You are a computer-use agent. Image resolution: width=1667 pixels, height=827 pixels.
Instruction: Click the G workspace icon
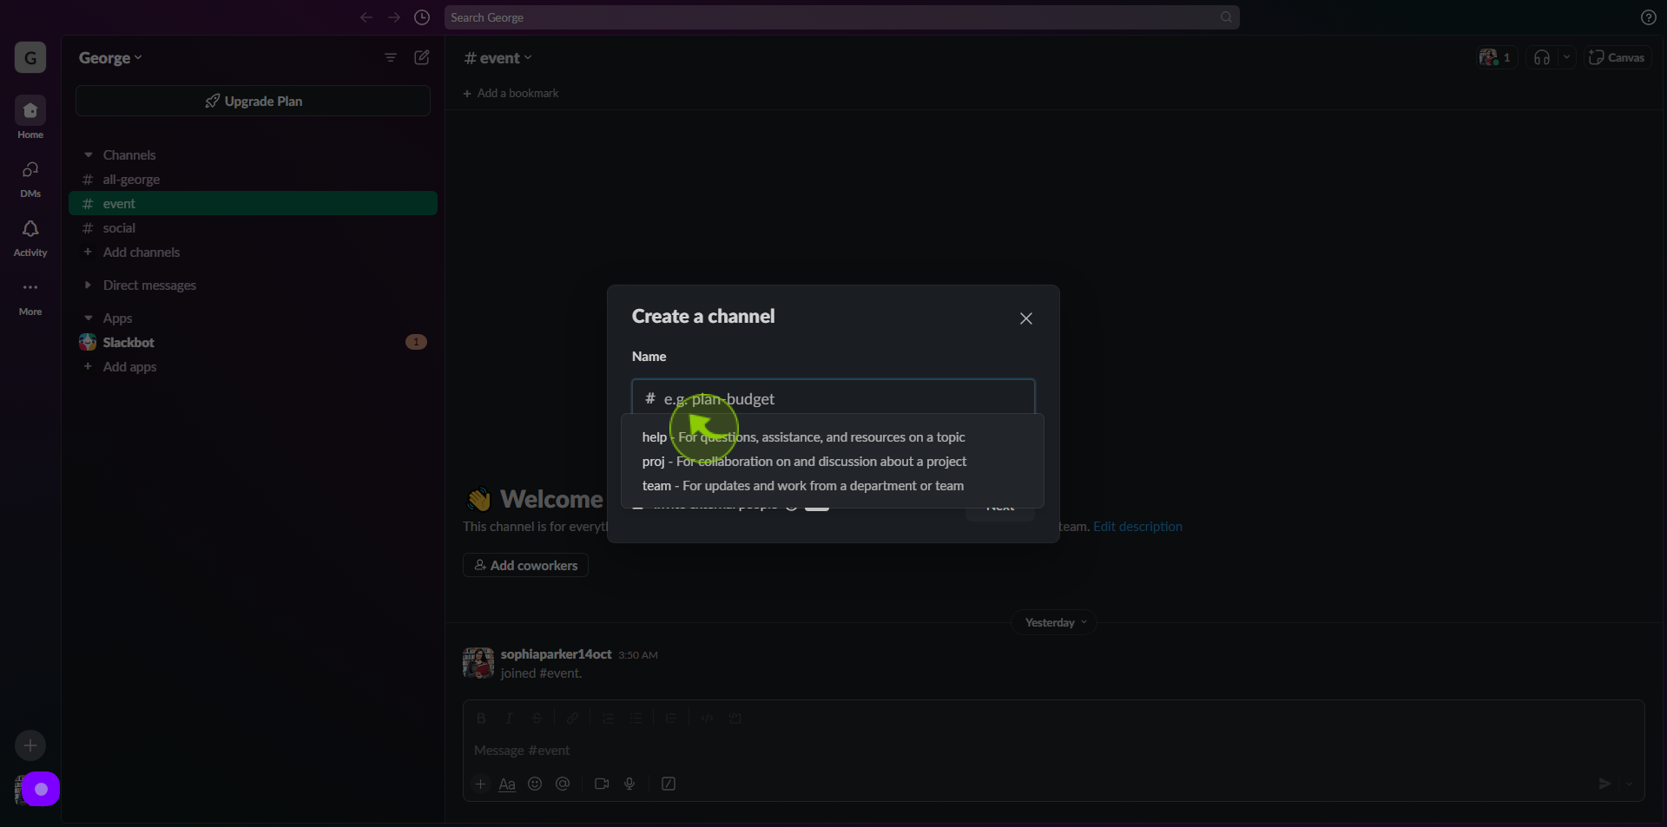click(30, 58)
